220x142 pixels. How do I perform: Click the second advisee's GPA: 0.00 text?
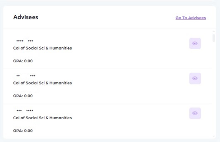pos(23,96)
